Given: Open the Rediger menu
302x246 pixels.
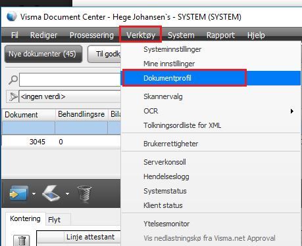Looking at the screenshot, I should click(x=43, y=35).
